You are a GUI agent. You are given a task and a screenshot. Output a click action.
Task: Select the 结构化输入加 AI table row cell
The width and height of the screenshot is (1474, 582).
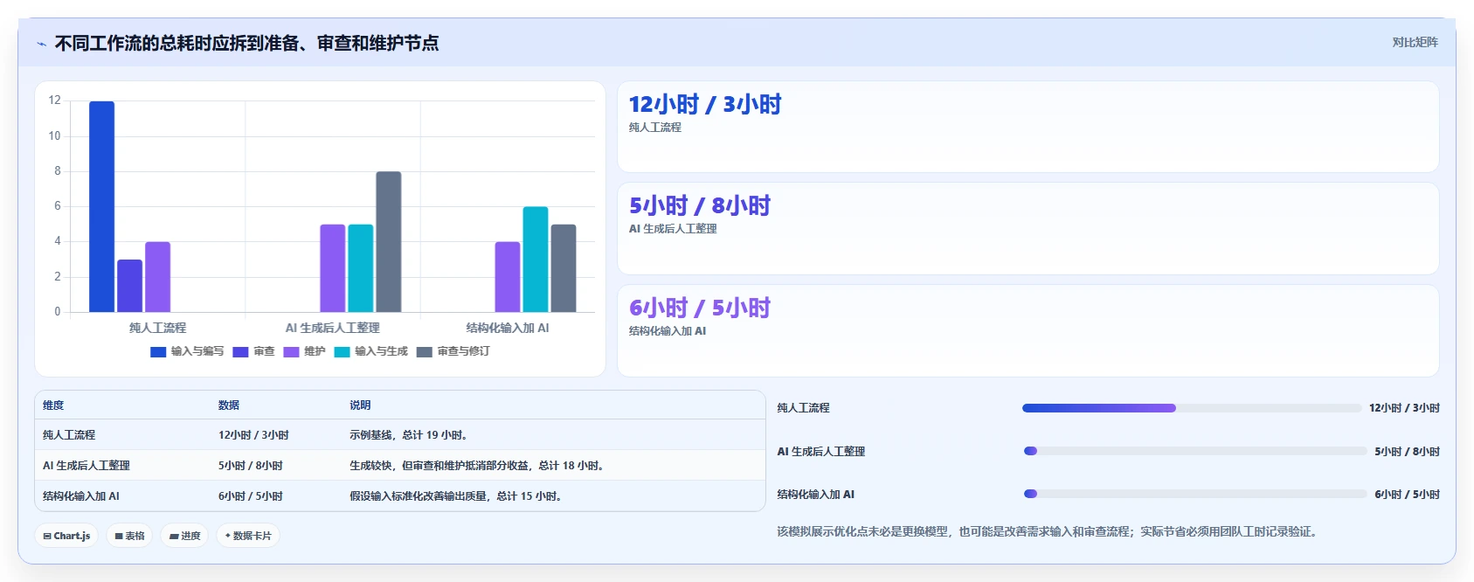pyautogui.click(x=81, y=496)
